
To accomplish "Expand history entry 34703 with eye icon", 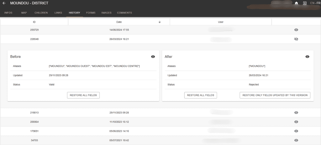I will tap(296, 140).
